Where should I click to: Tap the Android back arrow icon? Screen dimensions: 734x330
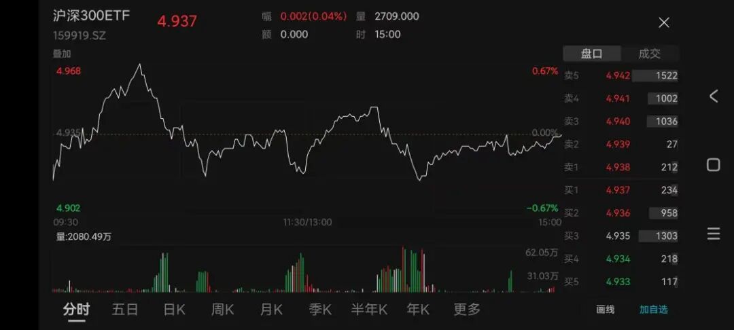[714, 96]
